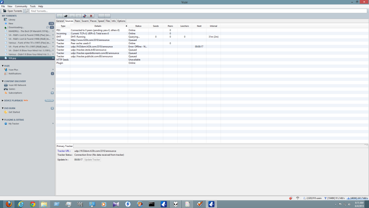Image resolution: width=369 pixels, height=208 pixels.
Task: Click the green Downloading arrow icon
Action: pos(6,27)
